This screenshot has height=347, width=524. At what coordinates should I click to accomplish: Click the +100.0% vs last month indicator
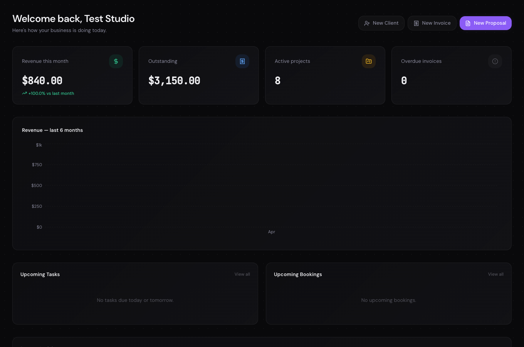[x=51, y=93]
